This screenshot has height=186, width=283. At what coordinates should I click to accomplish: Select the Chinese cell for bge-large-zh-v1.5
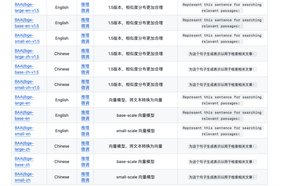tap(62, 54)
